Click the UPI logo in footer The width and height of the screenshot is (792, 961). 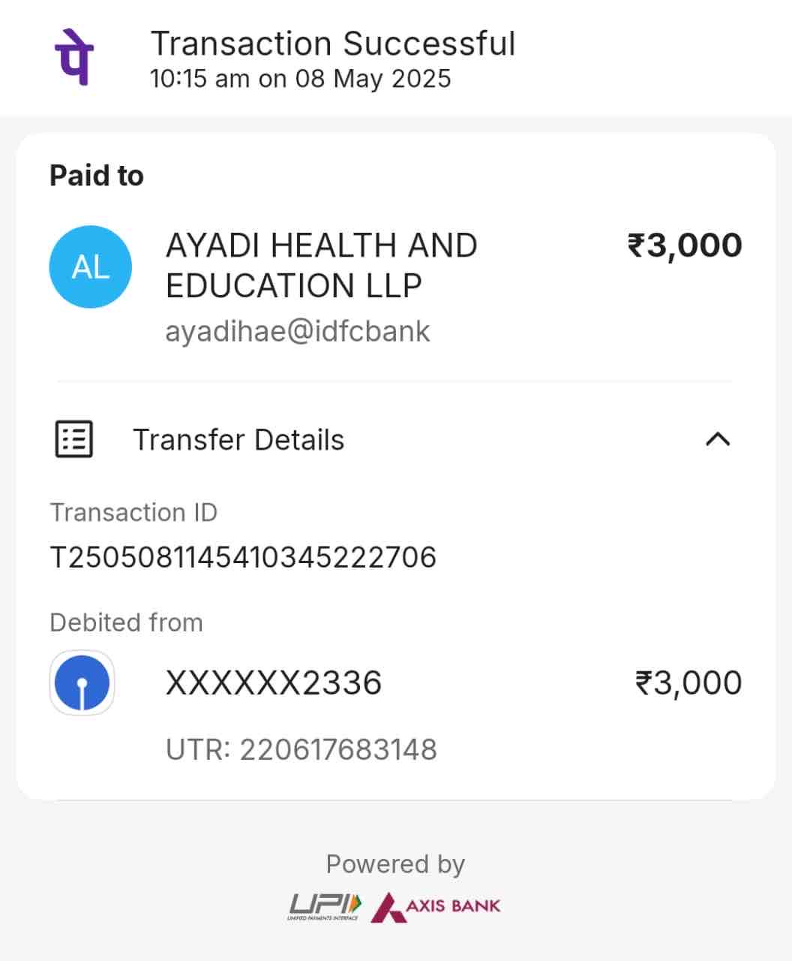pyautogui.click(x=325, y=906)
